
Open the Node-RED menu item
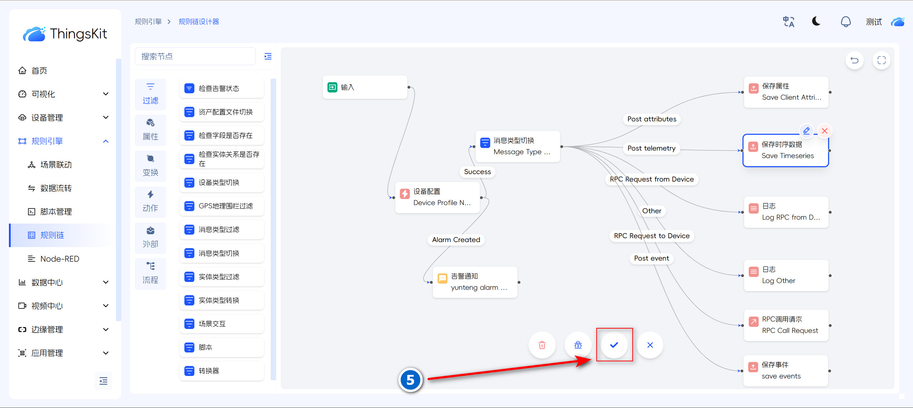point(60,259)
